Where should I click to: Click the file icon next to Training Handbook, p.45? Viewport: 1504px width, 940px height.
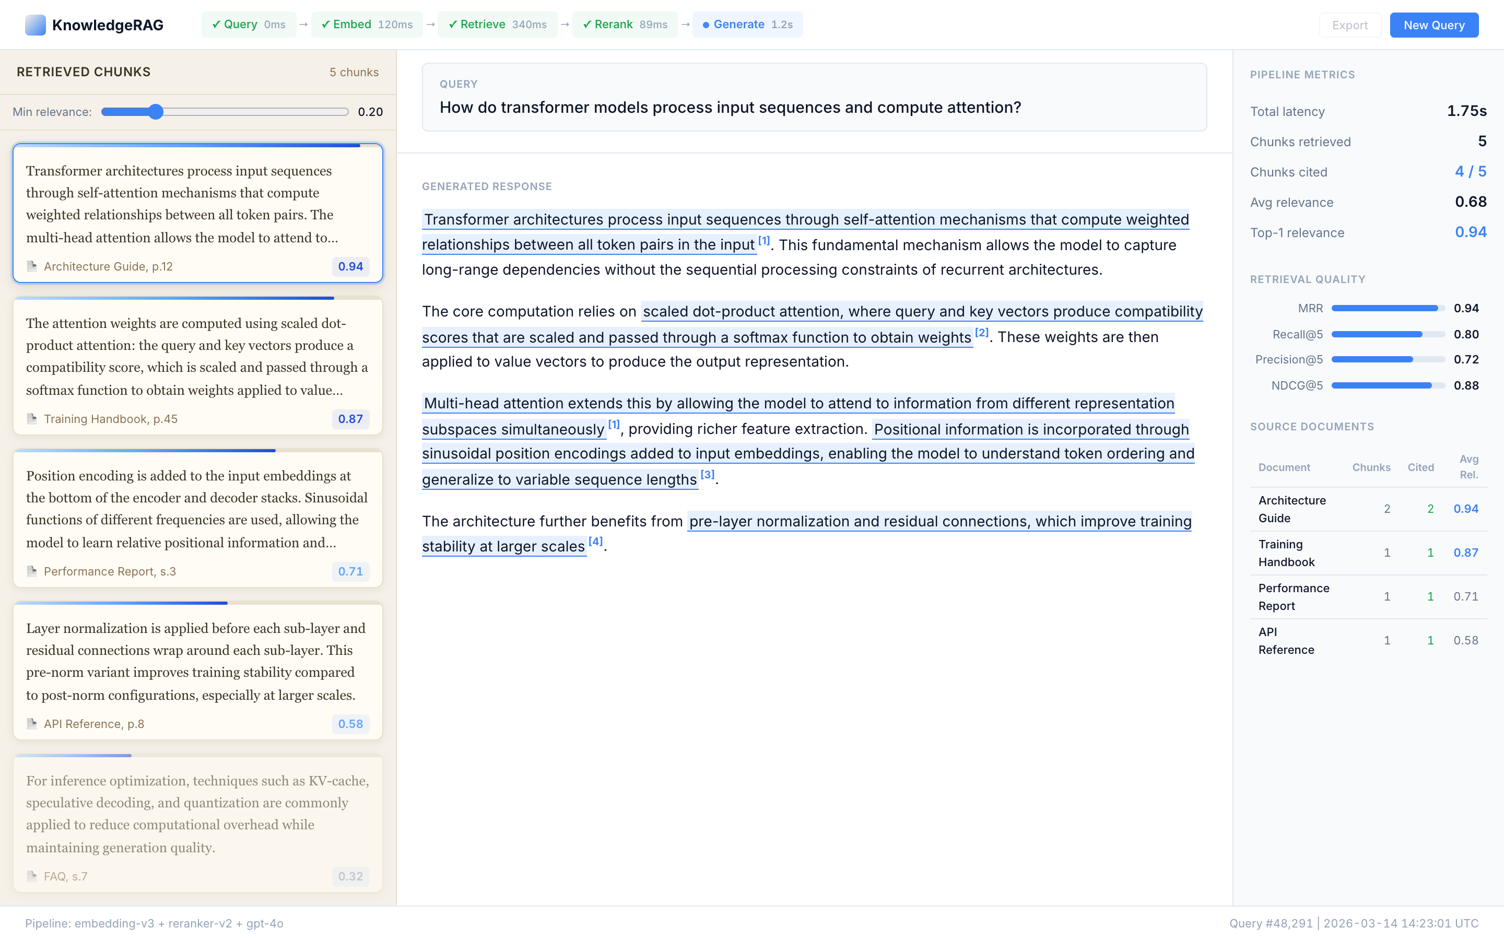[32, 419]
